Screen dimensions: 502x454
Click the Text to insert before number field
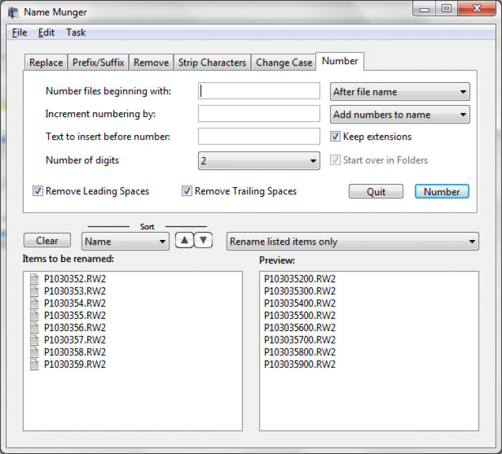[x=259, y=136]
